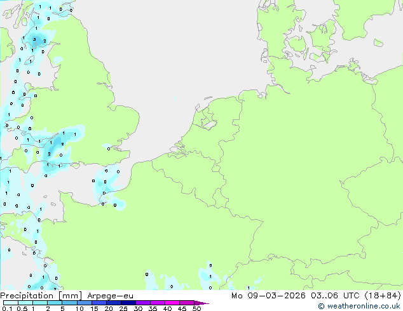Click the '03..06 UTC' time label
This screenshot has width=403, height=311.
coord(335,296)
